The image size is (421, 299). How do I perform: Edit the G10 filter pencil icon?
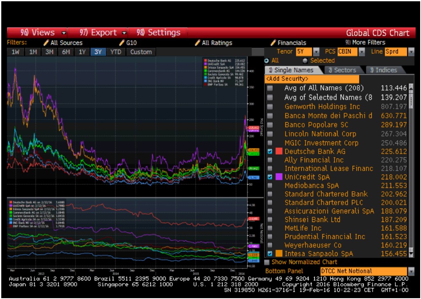[x=122, y=43]
